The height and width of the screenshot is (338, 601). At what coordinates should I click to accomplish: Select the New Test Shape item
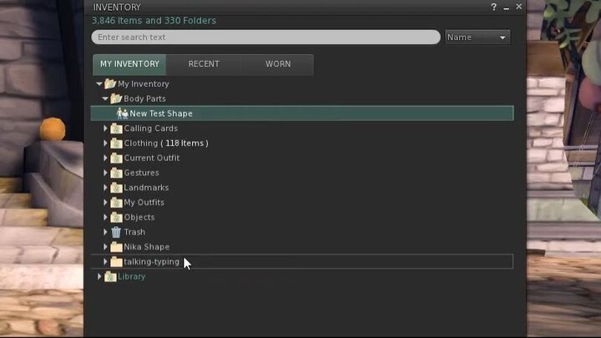(x=302, y=114)
